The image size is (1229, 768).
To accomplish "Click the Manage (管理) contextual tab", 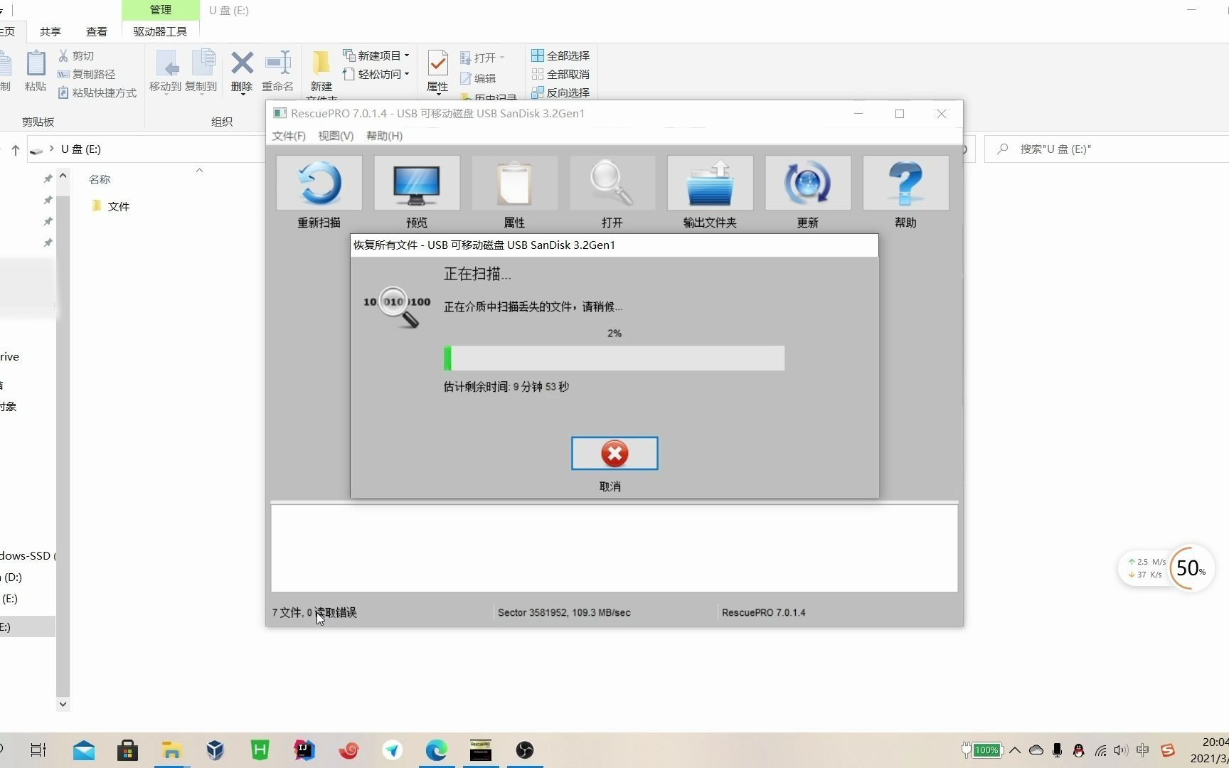I will click(x=161, y=10).
